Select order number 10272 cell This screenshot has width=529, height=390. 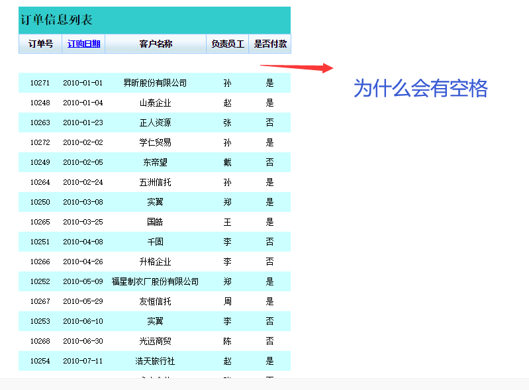40,143
